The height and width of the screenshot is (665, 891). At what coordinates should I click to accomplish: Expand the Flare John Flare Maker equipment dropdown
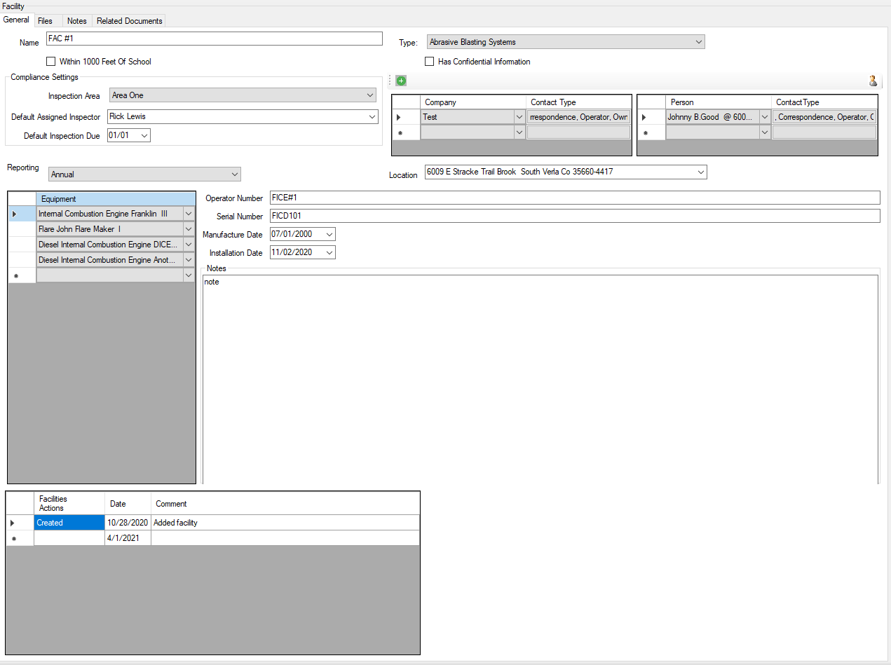coord(188,228)
